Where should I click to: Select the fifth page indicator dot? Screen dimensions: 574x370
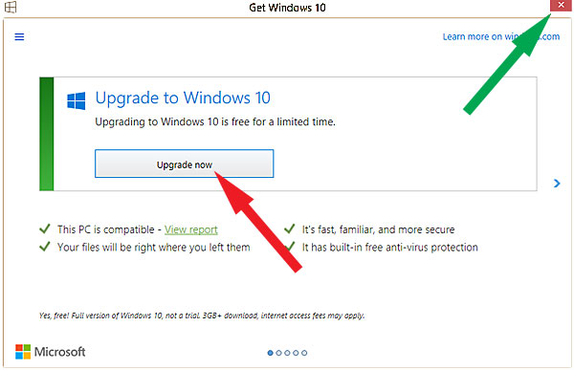[304, 353]
